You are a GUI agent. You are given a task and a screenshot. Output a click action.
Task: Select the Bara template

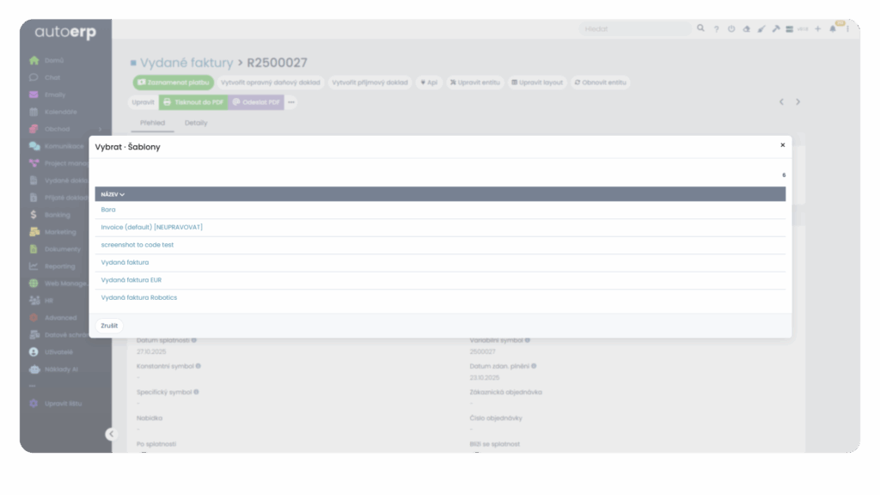pos(108,210)
